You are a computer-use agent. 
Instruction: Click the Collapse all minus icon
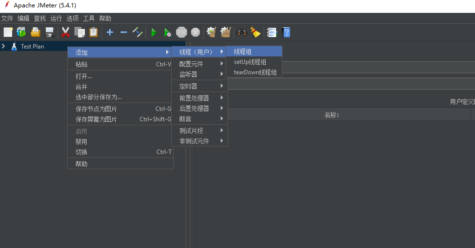click(x=124, y=32)
